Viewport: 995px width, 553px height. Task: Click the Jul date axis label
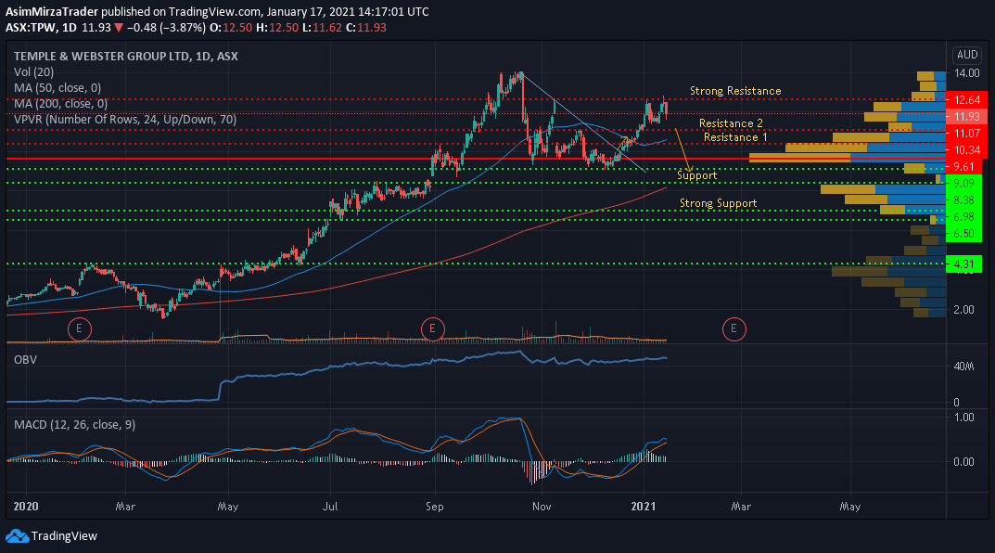[x=330, y=507]
